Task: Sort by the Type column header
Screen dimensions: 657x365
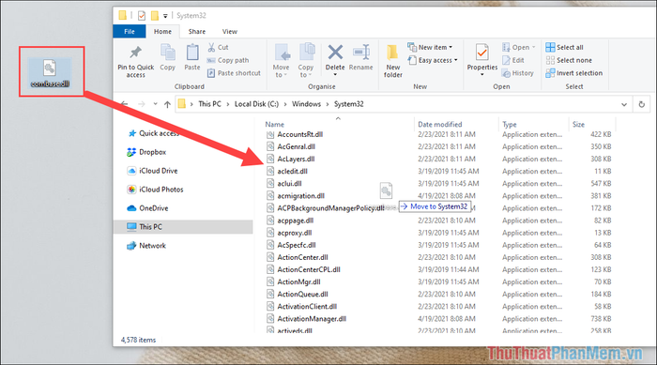Action: coord(509,125)
